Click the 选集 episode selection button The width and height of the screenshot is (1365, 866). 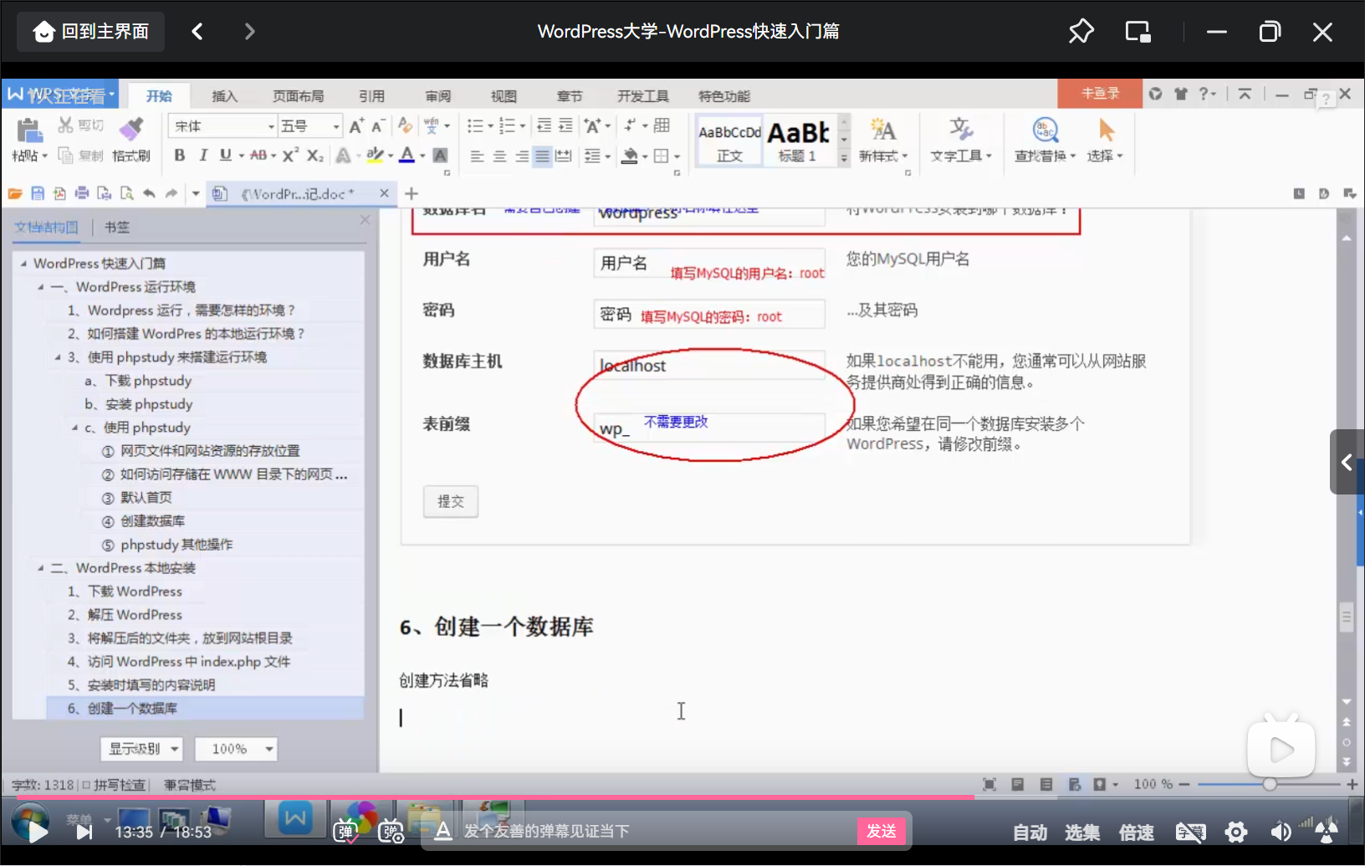1082,833
